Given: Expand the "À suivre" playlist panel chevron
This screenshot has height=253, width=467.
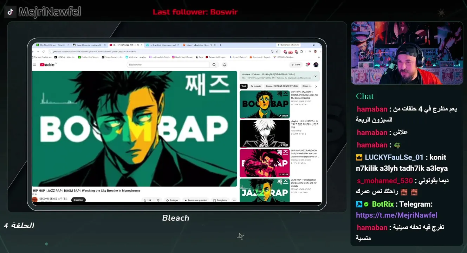Looking at the screenshot, I should (x=316, y=76).
